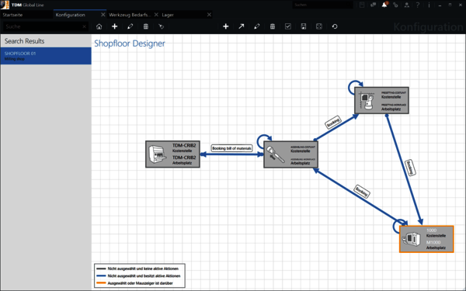
Task: Select SHOPFLOOR 01 Milling shop search result
Action: pos(46,56)
